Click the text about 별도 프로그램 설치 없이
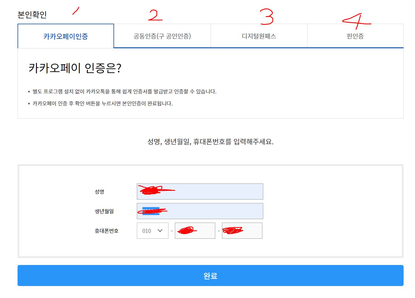The width and height of the screenshot is (415, 298). (x=125, y=91)
